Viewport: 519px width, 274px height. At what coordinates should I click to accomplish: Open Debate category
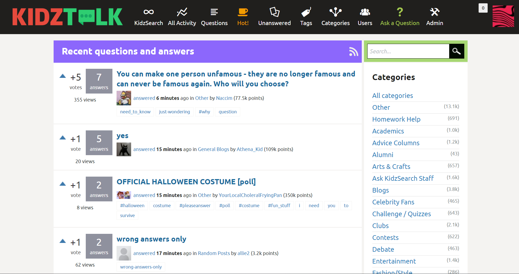click(x=383, y=250)
